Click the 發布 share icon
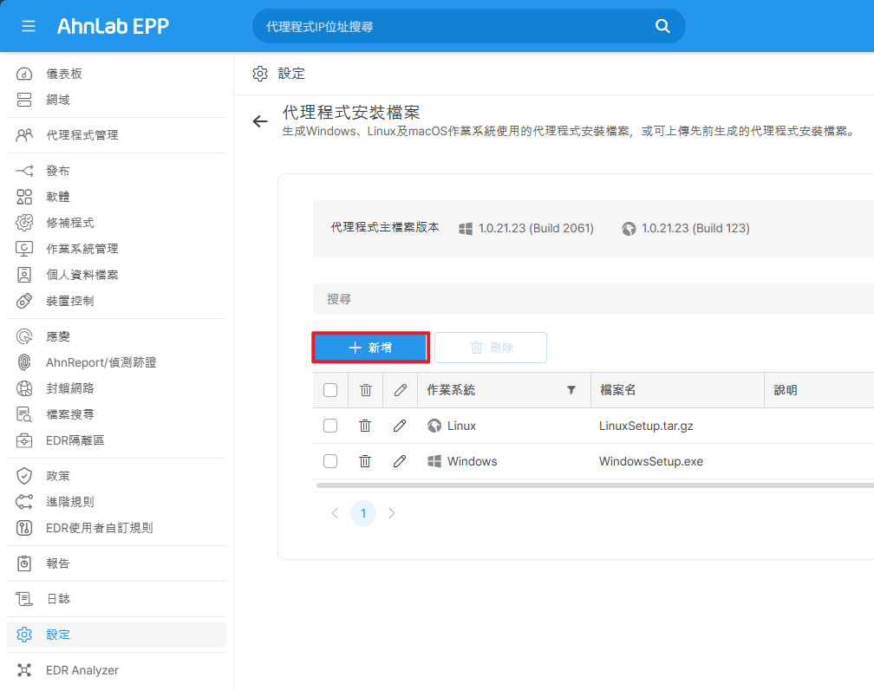This screenshot has width=874, height=690. (x=24, y=171)
